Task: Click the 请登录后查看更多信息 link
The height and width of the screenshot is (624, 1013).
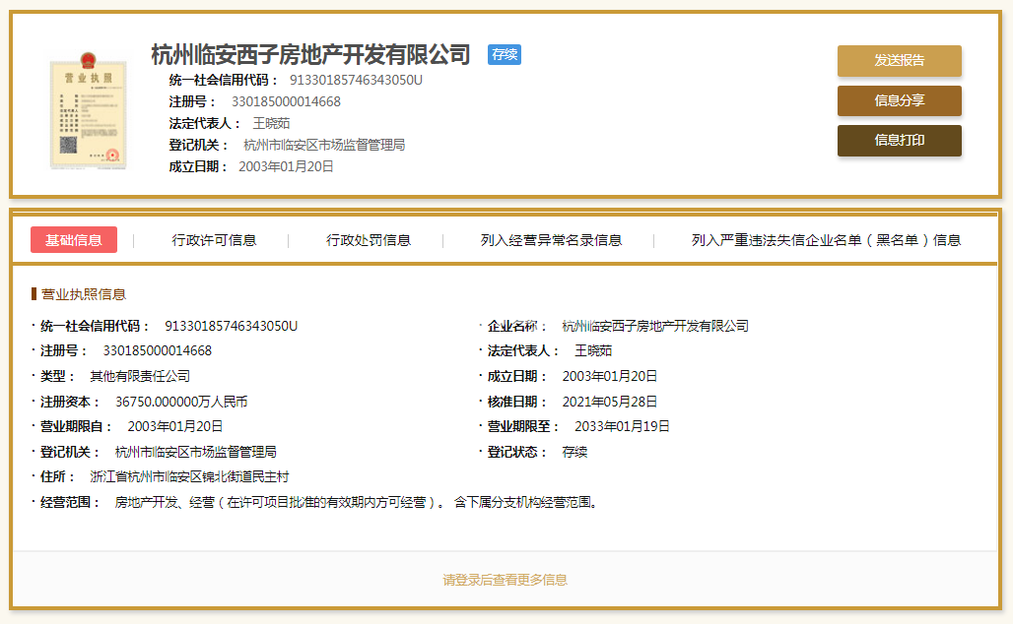Action: (x=505, y=580)
